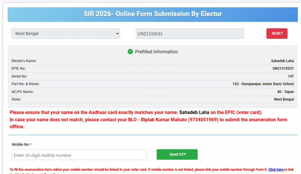Open the West Bengal state dropdown

point(66,34)
